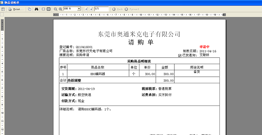The image size is (262, 135).
Task: Open the binoculars find tool
Action: 36,9
